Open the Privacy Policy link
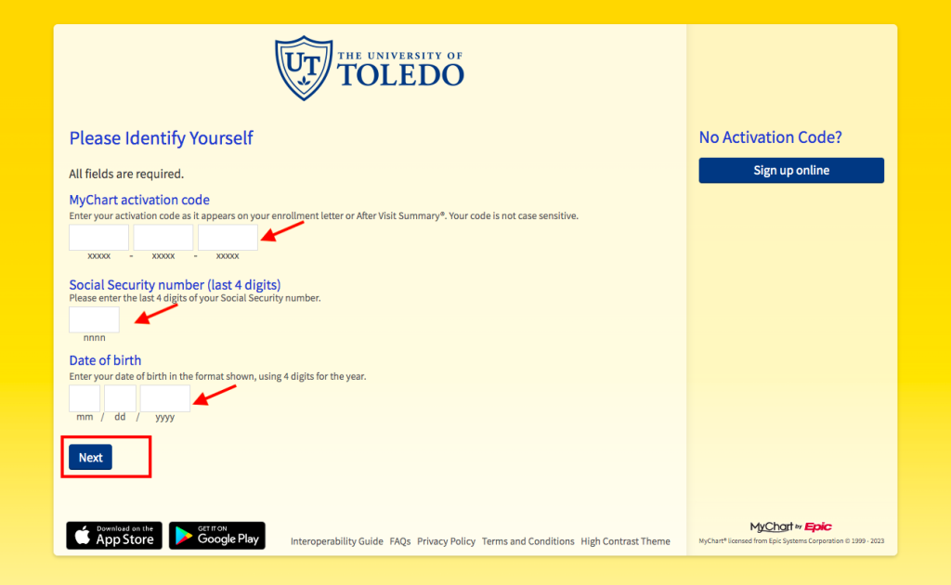 446,541
